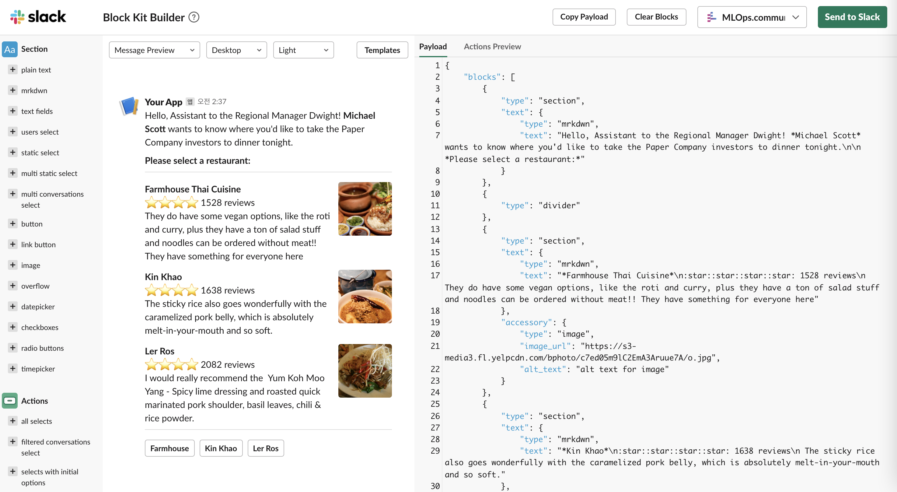Open the Desktop device dropdown
897x492 pixels.
(x=236, y=50)
